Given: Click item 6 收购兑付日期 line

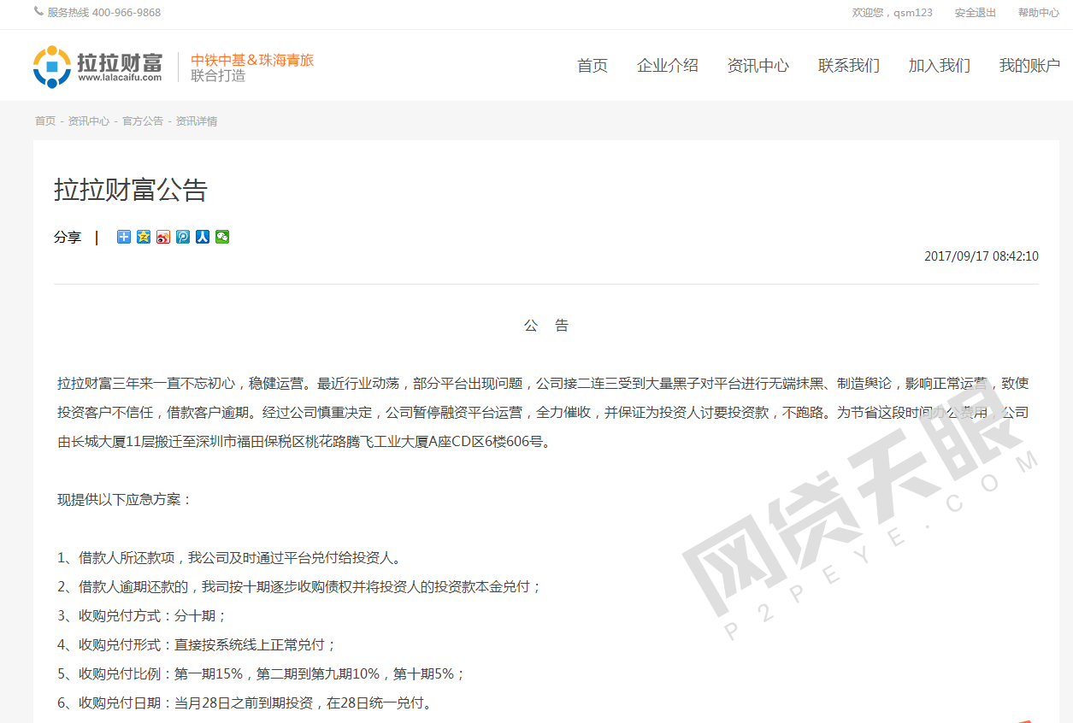Looking at the screenshot, I should click(x=245, y=703).
